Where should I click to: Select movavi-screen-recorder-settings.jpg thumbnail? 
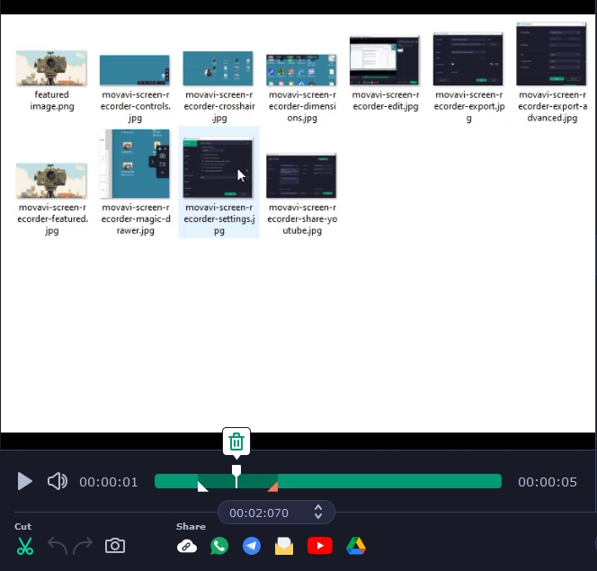[218, 167]
